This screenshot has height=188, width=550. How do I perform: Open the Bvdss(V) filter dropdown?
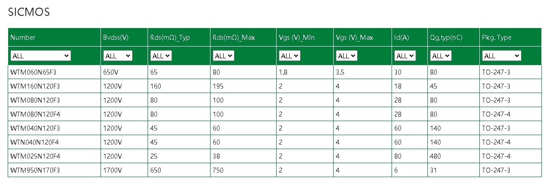(118, 56)
